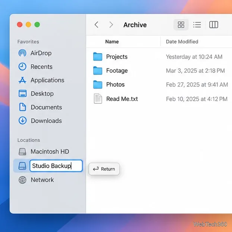Open Desktop in the sidebar
Viewport: 232px width, 232px height.
click(42, 94)
